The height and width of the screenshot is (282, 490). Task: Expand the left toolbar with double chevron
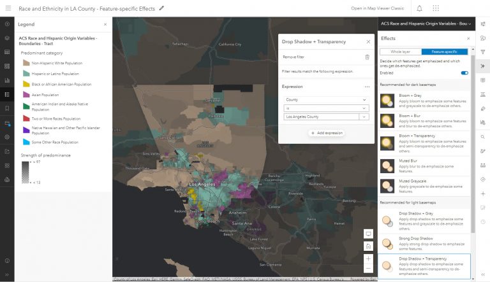pos(7,274)
